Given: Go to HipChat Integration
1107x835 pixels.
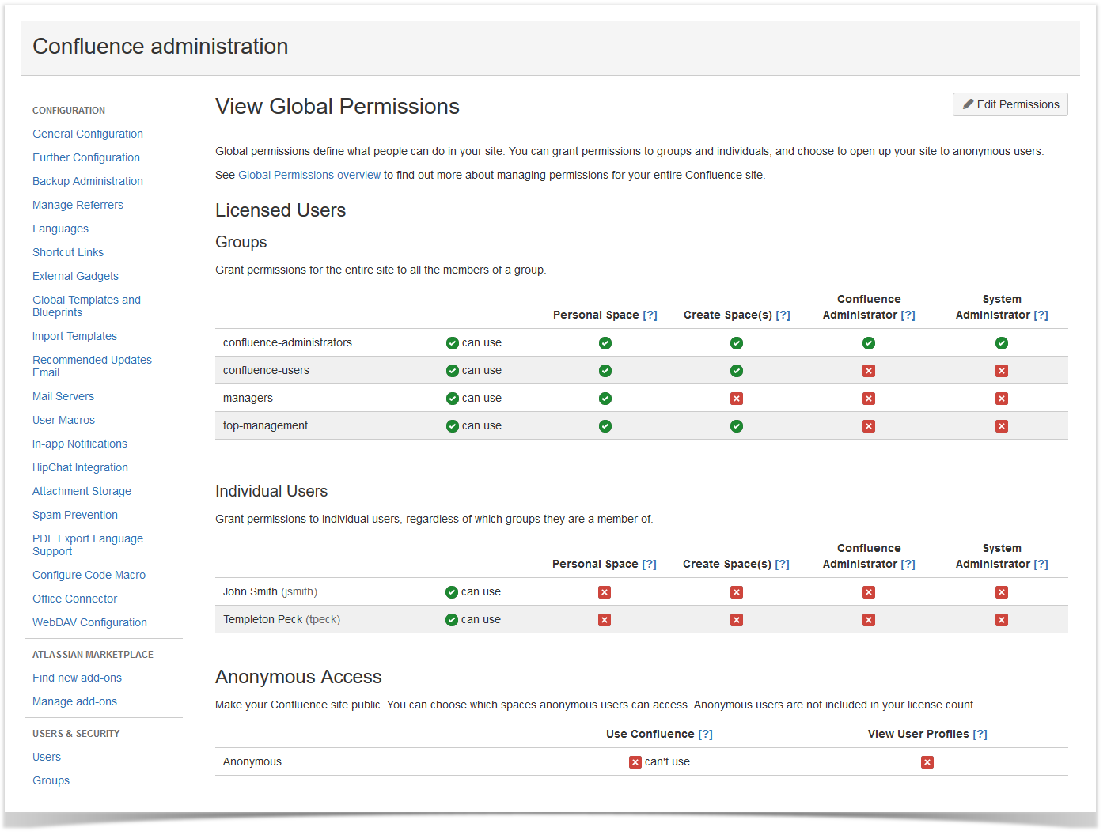Looking at the screenshot, I should [80, 467].
